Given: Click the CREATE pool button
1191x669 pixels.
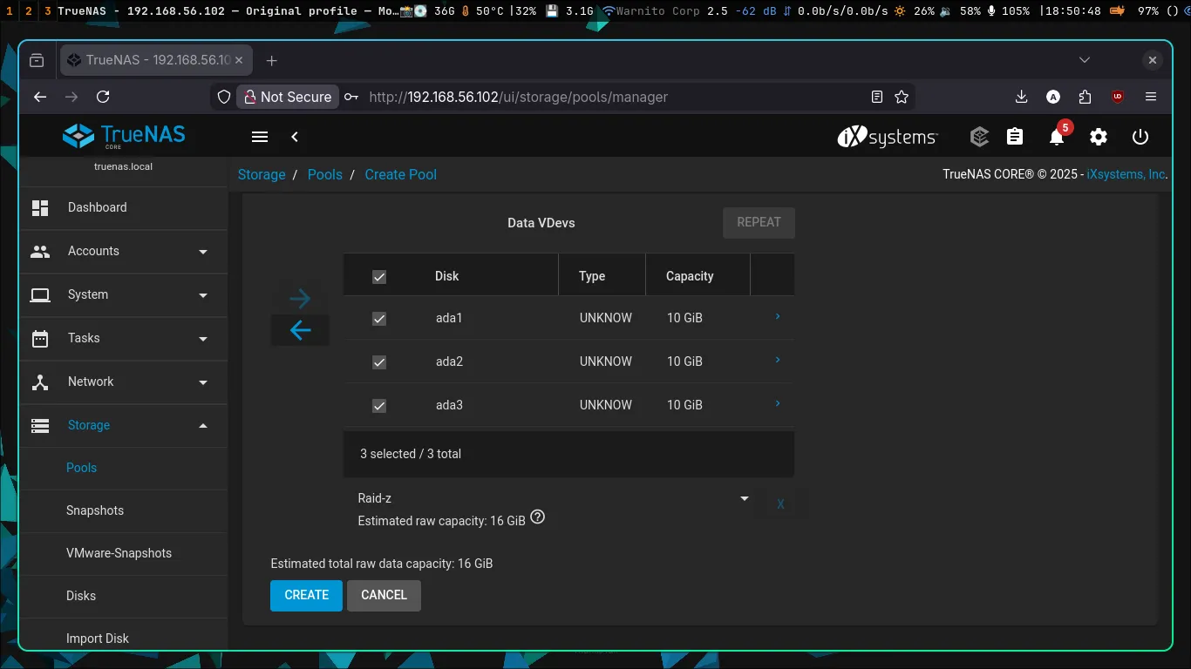Looking at the screenshot, I should pos(306,596).
